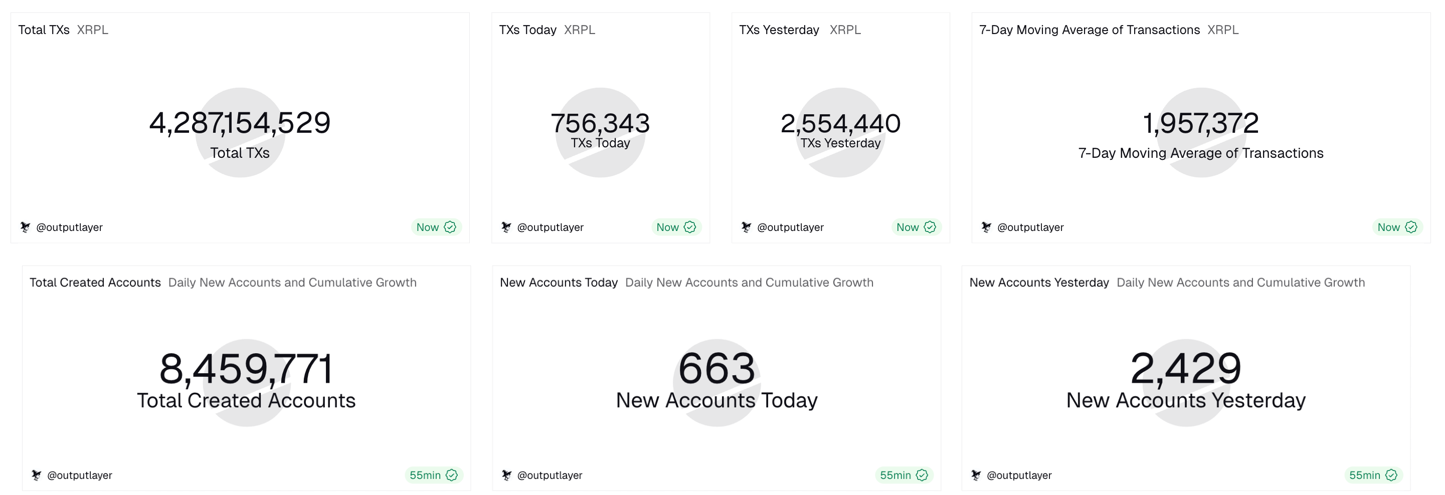Click verified checkmark on 7-Day Moving Average card
This screenshot has width=1445, height=495.
[x=1411, y=227]
